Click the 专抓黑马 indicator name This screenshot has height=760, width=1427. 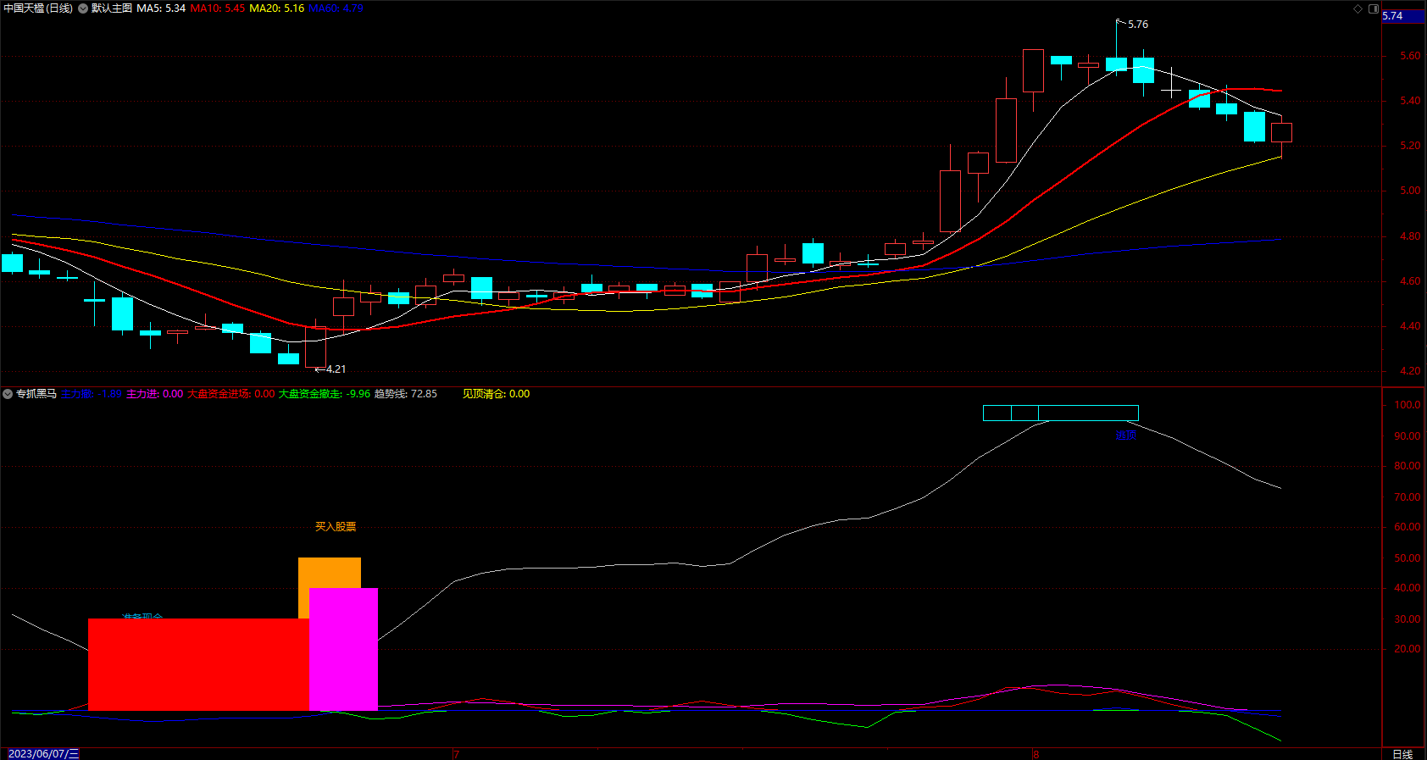(36, 394)
